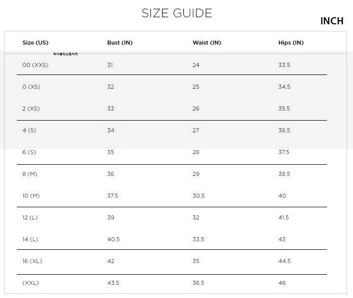Click the 14 (L) size label

tap(30, 240)
